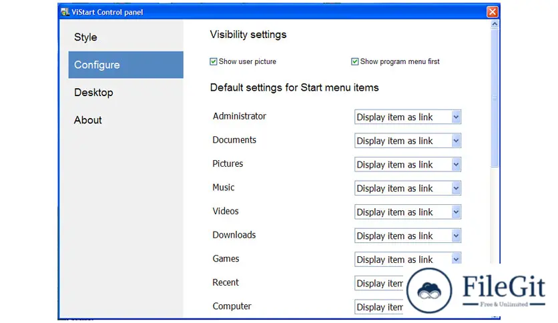The width and height of the screenshot is (558, 323).
Task: Select the Configure section
Action: [125, 65]
